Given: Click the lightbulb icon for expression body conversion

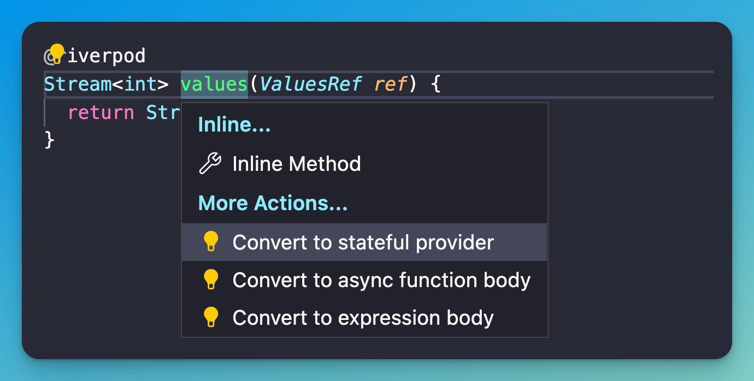Looking at the screenshot, I should tap(210, 317).
